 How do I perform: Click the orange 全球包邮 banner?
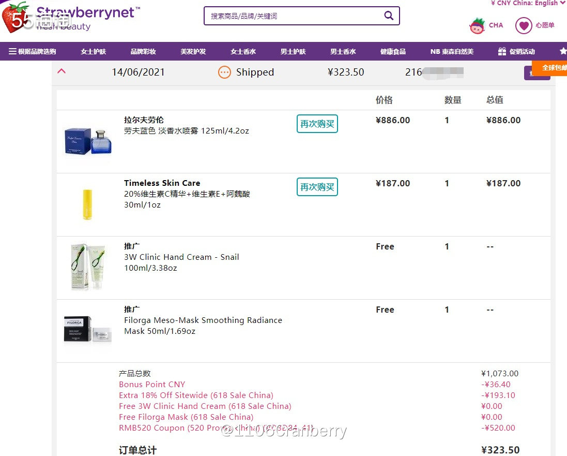(x=549, y=68)
